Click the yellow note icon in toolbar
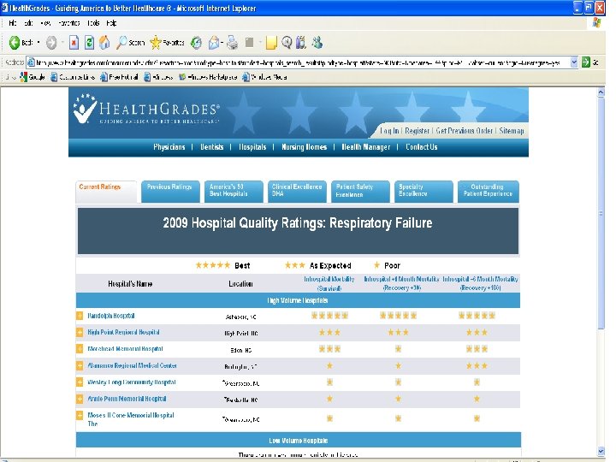Image resolution: width=616 pixels, height=462 pixels. pos(271,43)
